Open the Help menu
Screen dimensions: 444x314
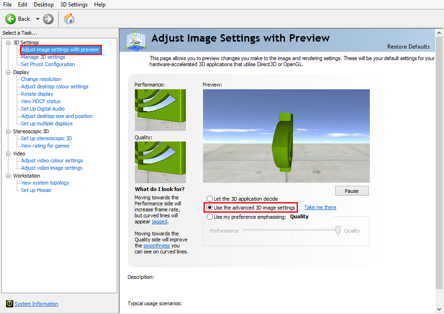coord(100,5)
